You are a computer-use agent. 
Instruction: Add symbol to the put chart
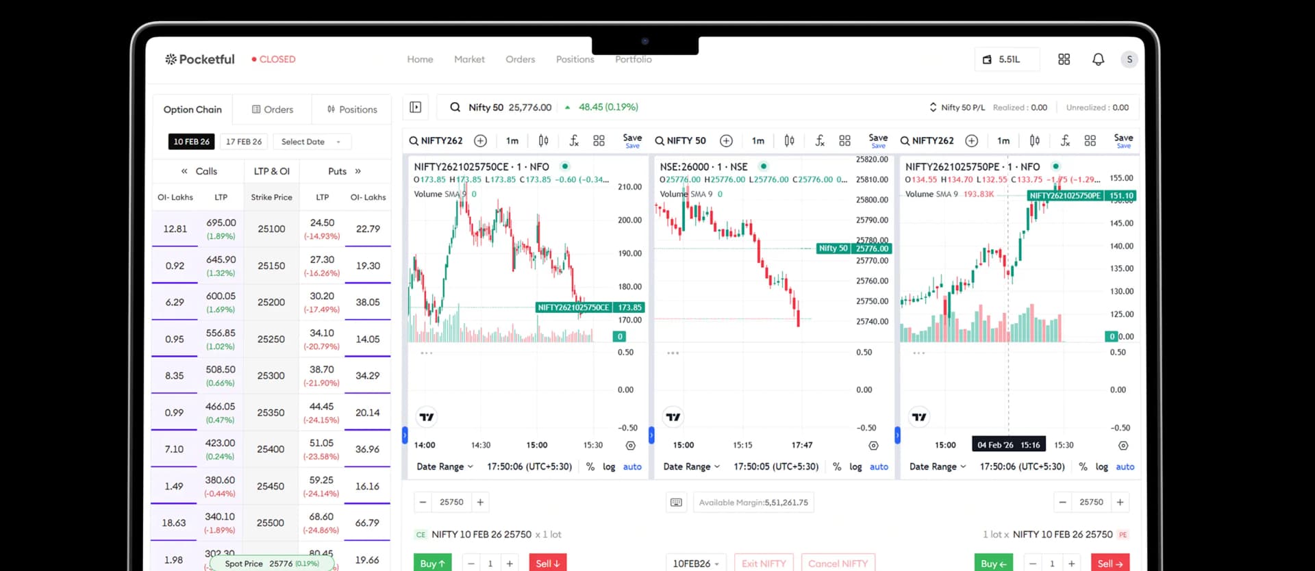pyautogui.click(x=972, y=140)
